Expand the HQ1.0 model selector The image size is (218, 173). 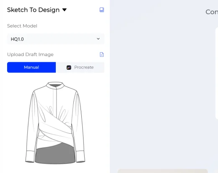[56, 39]
